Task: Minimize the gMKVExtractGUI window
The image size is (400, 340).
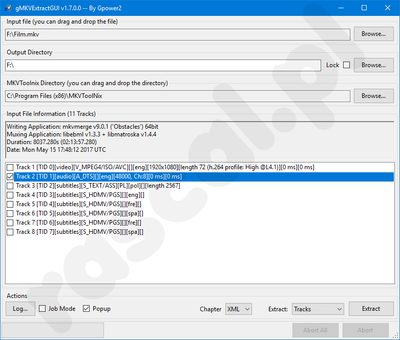Action: pos(340,8)
